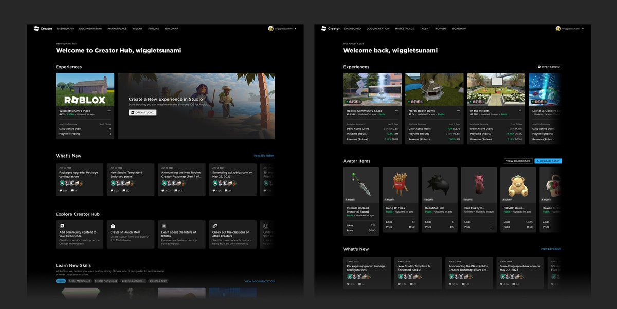
Task: Click comment icon on Packages upgrade post, Creator Hub window
Action: click(72, 191)
